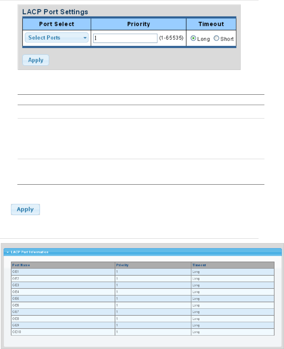Click the Priority column header in information table
Screen dimensions: 284x349
point(153,265)
